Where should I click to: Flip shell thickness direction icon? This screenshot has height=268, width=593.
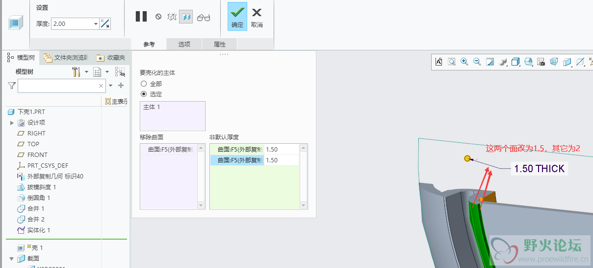[x=105, y=23]
